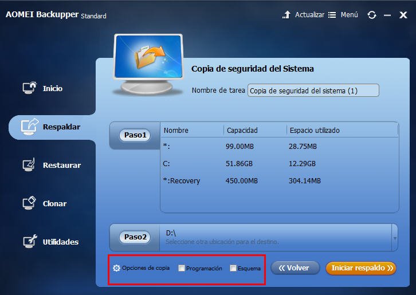The width and height of the screenshot is (416, 295).
Task: Click the 12.29GB used space value
Action: [x=302, y=164]
